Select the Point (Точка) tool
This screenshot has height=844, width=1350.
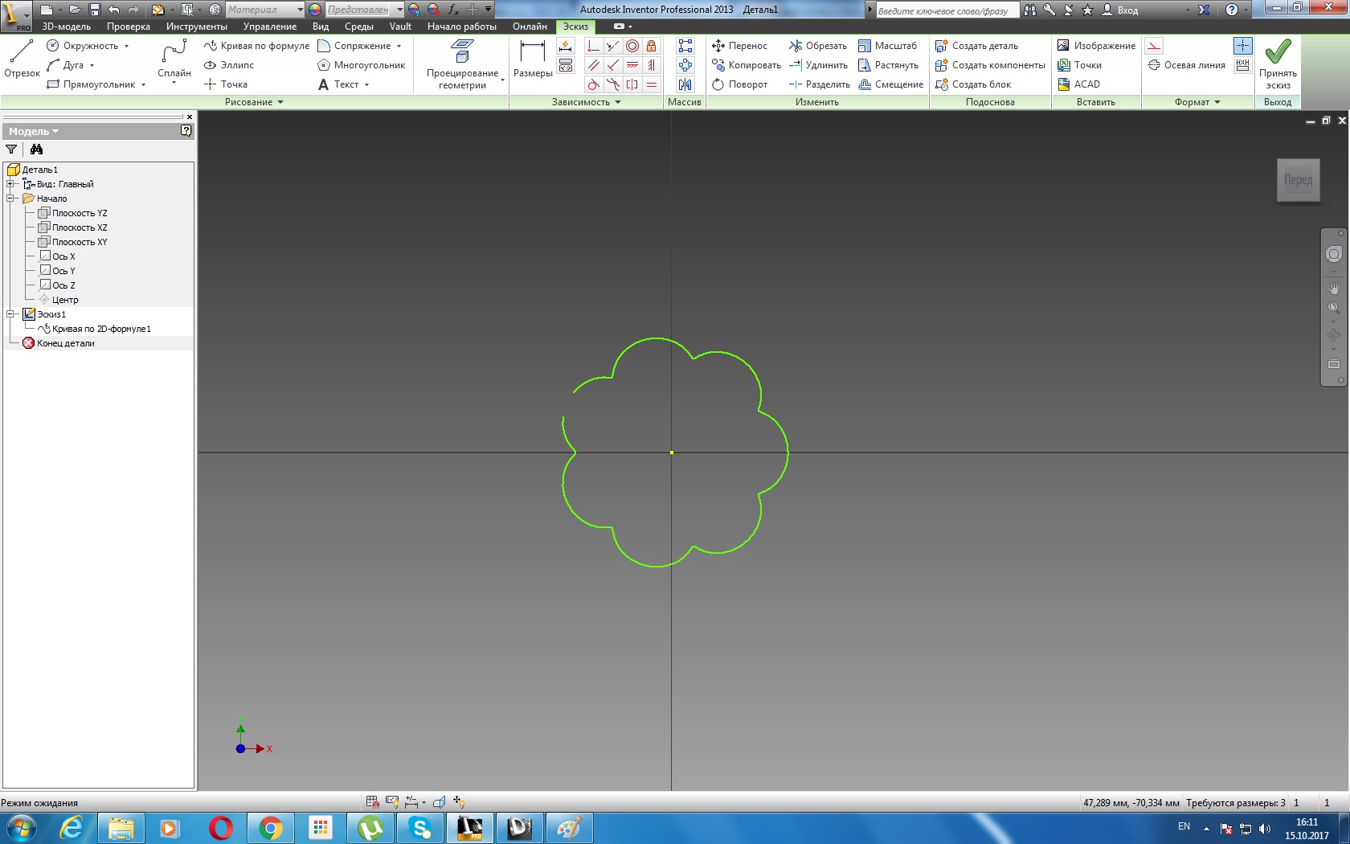coord(226,84)
